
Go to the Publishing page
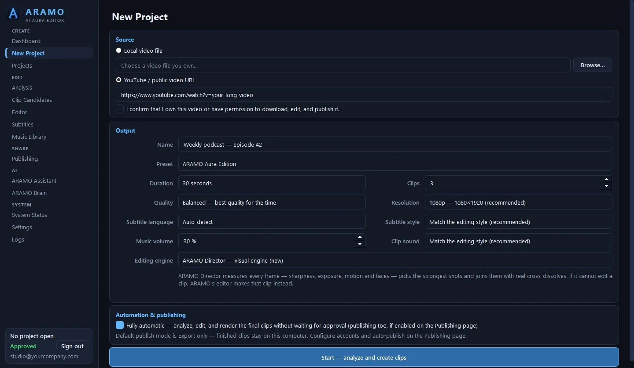[x=25, y=159]
